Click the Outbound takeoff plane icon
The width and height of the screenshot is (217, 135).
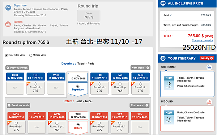(x=209, y=67)
